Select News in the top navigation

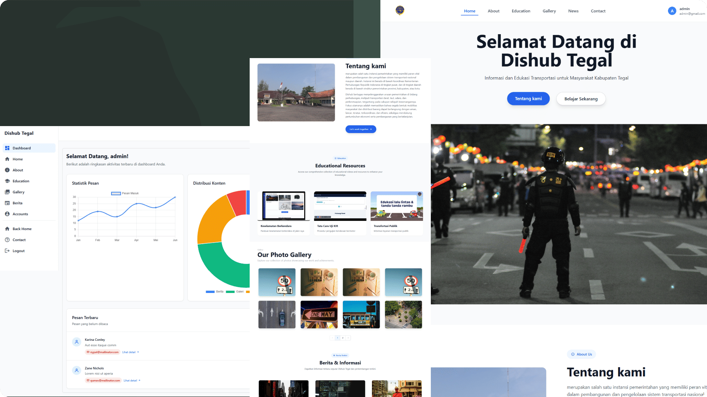573,11
